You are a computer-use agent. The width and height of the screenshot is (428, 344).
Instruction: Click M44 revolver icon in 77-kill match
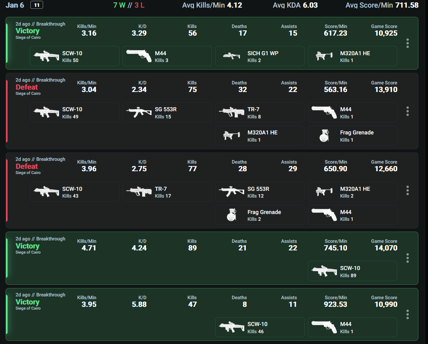pos(324,215)
